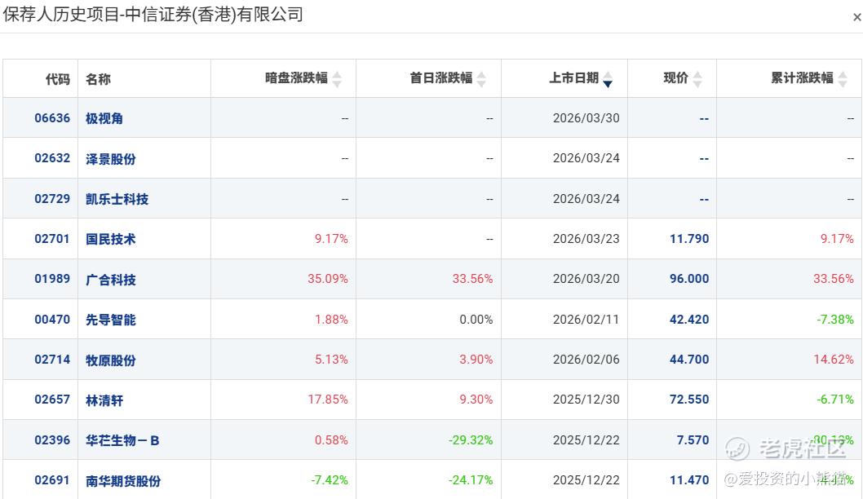The width and height of the screenshot is (863, 499).
Task: Click the 代码 column header
Action: click(58, 79)
